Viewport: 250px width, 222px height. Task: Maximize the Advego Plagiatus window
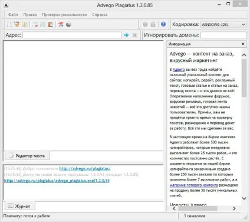tap(228, 4)
